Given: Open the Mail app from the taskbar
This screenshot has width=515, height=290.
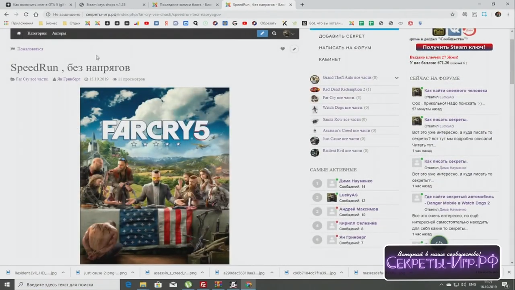Looking at the screenshot, I should 173,284.
